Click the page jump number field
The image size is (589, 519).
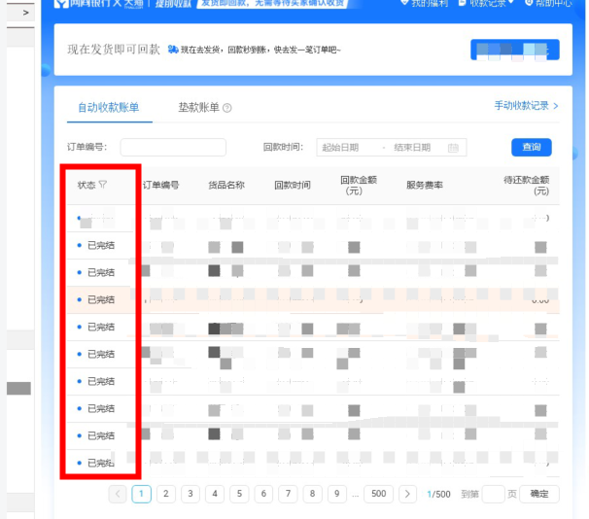coord(494,494)
